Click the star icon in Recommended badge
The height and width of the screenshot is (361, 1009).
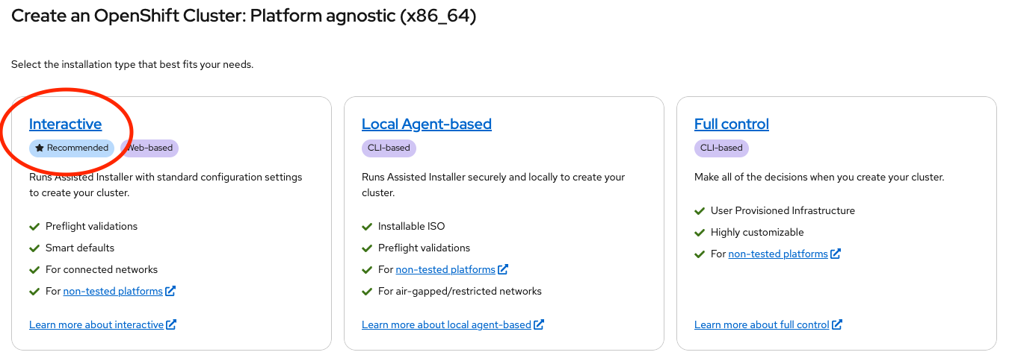[40, 148]
